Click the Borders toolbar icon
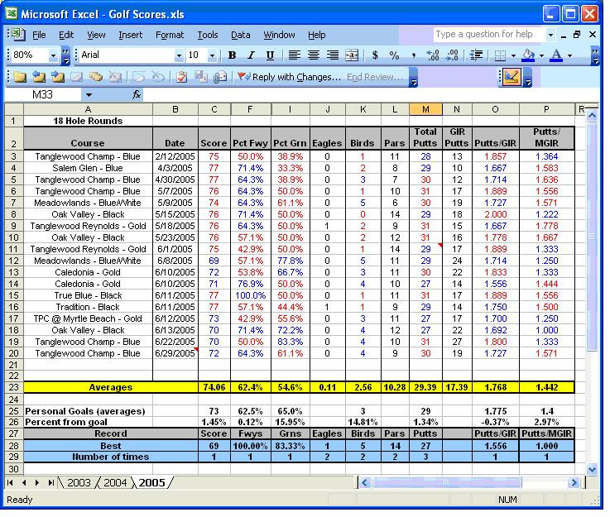 pos(499,55)
